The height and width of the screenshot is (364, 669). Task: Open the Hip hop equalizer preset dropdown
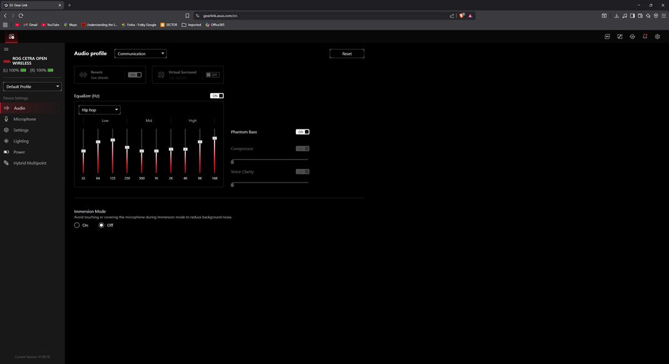coord(99,109)
